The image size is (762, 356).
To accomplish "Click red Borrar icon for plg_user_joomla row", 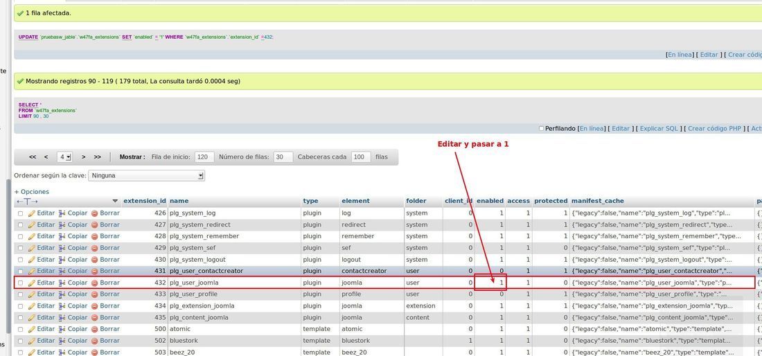I will point(95,283).
